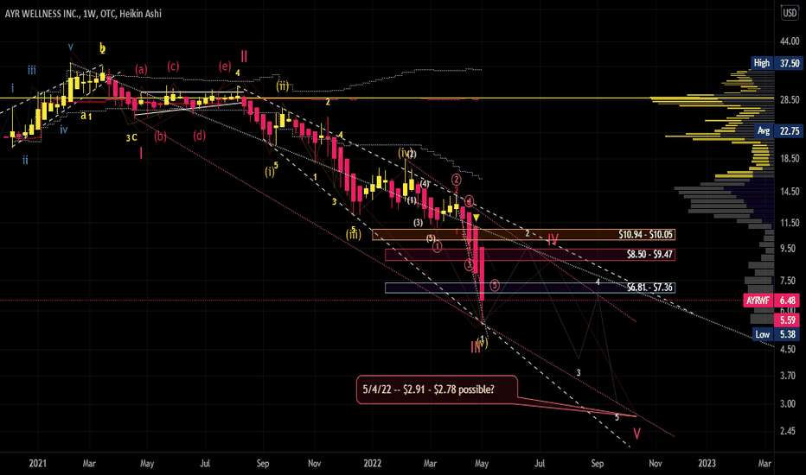Click the blue iv wave label
The width and height of the screenshot is (806, 475).
tap(63, 130)
